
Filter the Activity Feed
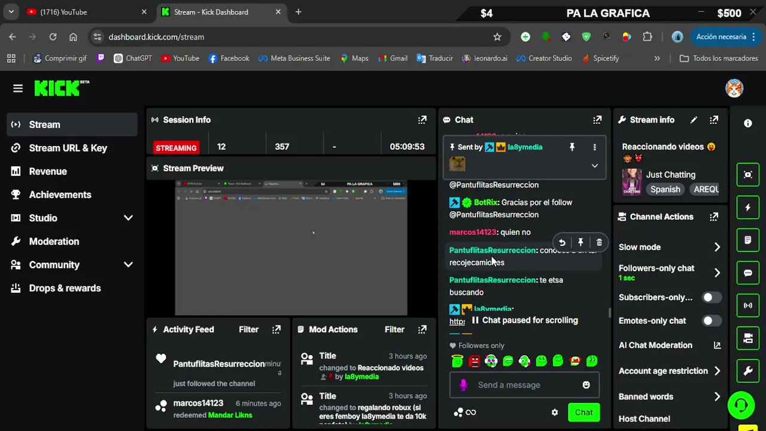click(x=249, y=329)
